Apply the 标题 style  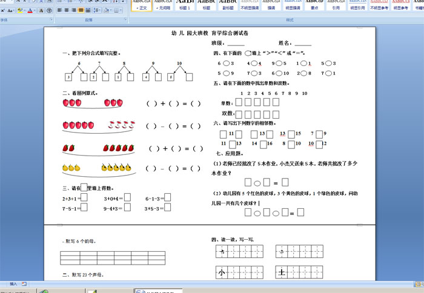(207, 5)
